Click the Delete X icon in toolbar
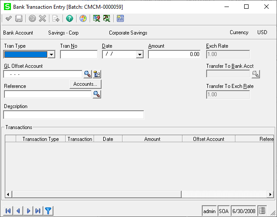This screenshot has height=217, width=277. (x=42, y=18)
